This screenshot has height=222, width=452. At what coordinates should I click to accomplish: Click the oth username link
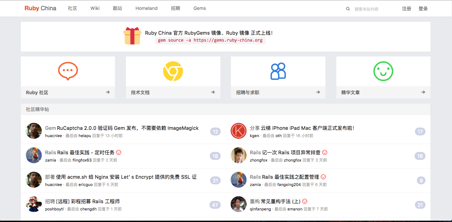pyautogui.click(x=279, y=136)
